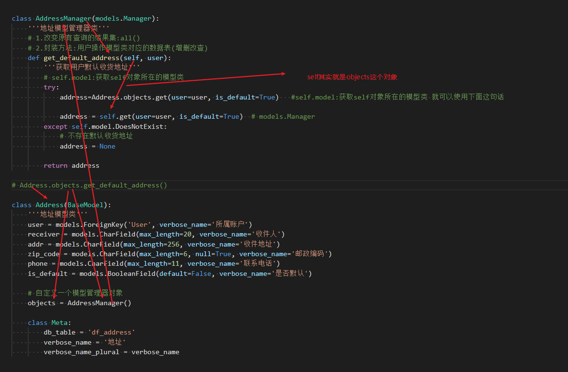This screenshot has height=372, width=568.
Task: Click models.Manager in the AddressManager class header
Action: (x=123, y=18)
